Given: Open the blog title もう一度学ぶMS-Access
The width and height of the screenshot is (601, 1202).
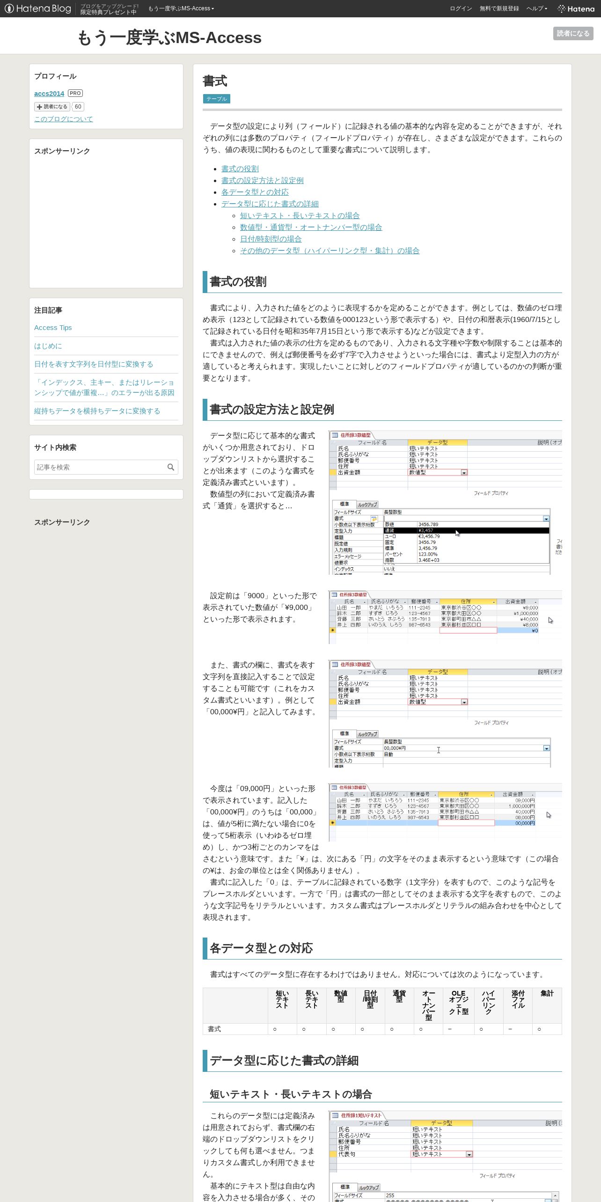Looking at the screenshot, I should pyautogui.click(x=169, y=37).
